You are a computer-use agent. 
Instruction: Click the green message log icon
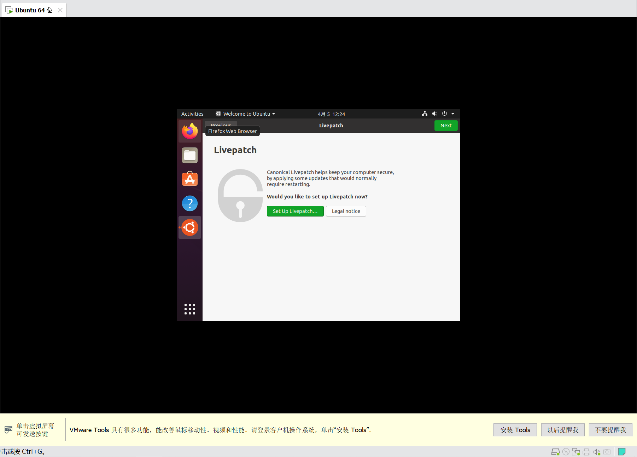point(622,452)
